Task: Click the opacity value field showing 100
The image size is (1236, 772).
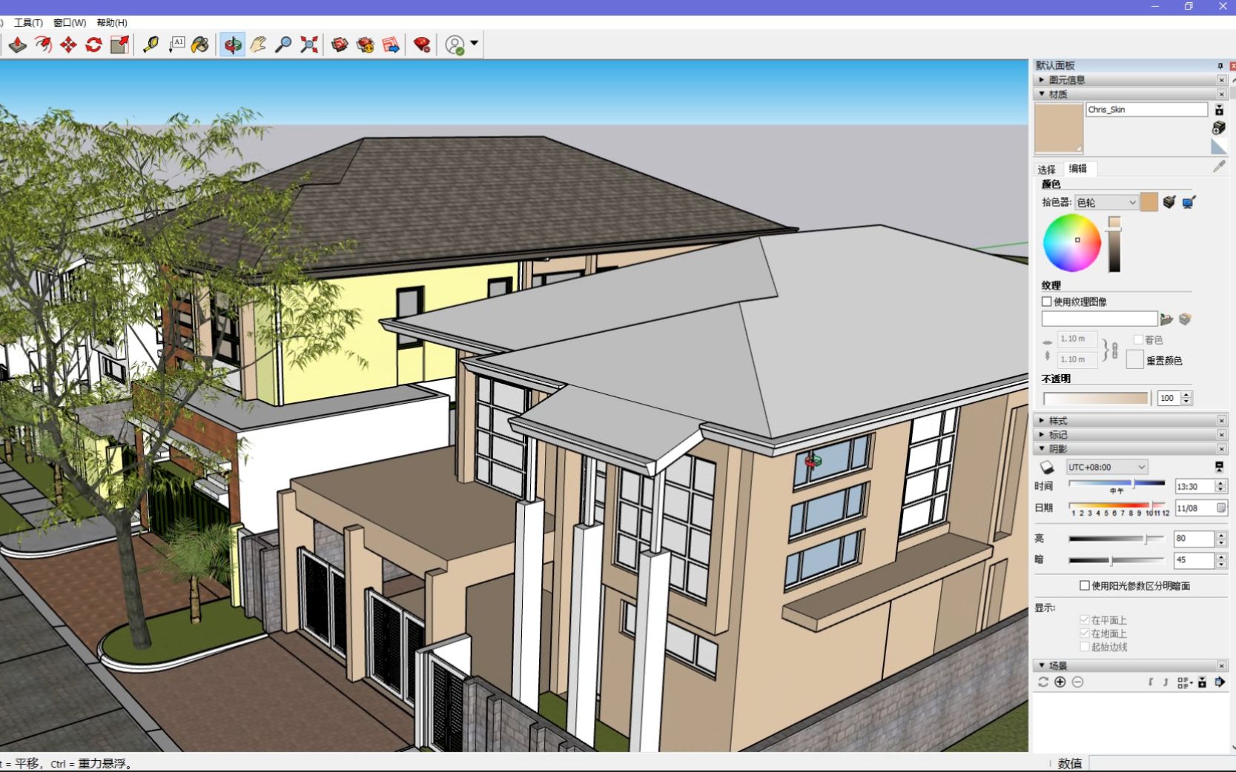Action: [x=1170, y=398]
